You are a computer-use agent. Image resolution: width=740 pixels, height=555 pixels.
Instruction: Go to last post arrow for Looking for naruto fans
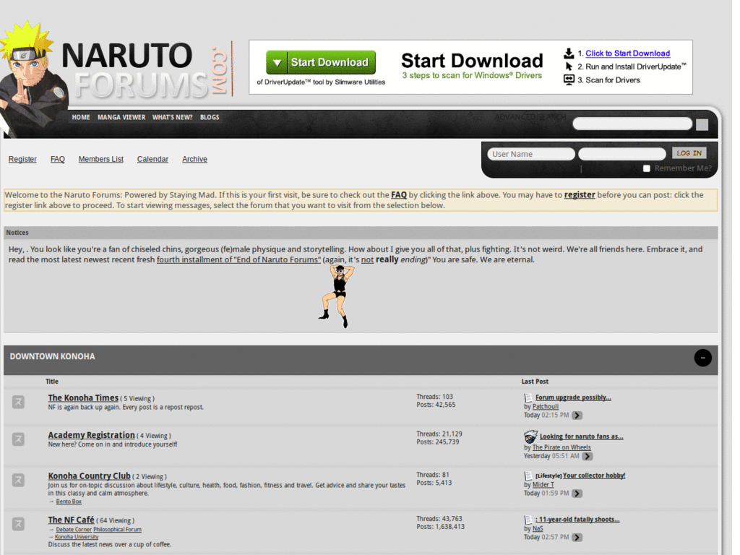(587, 457)
